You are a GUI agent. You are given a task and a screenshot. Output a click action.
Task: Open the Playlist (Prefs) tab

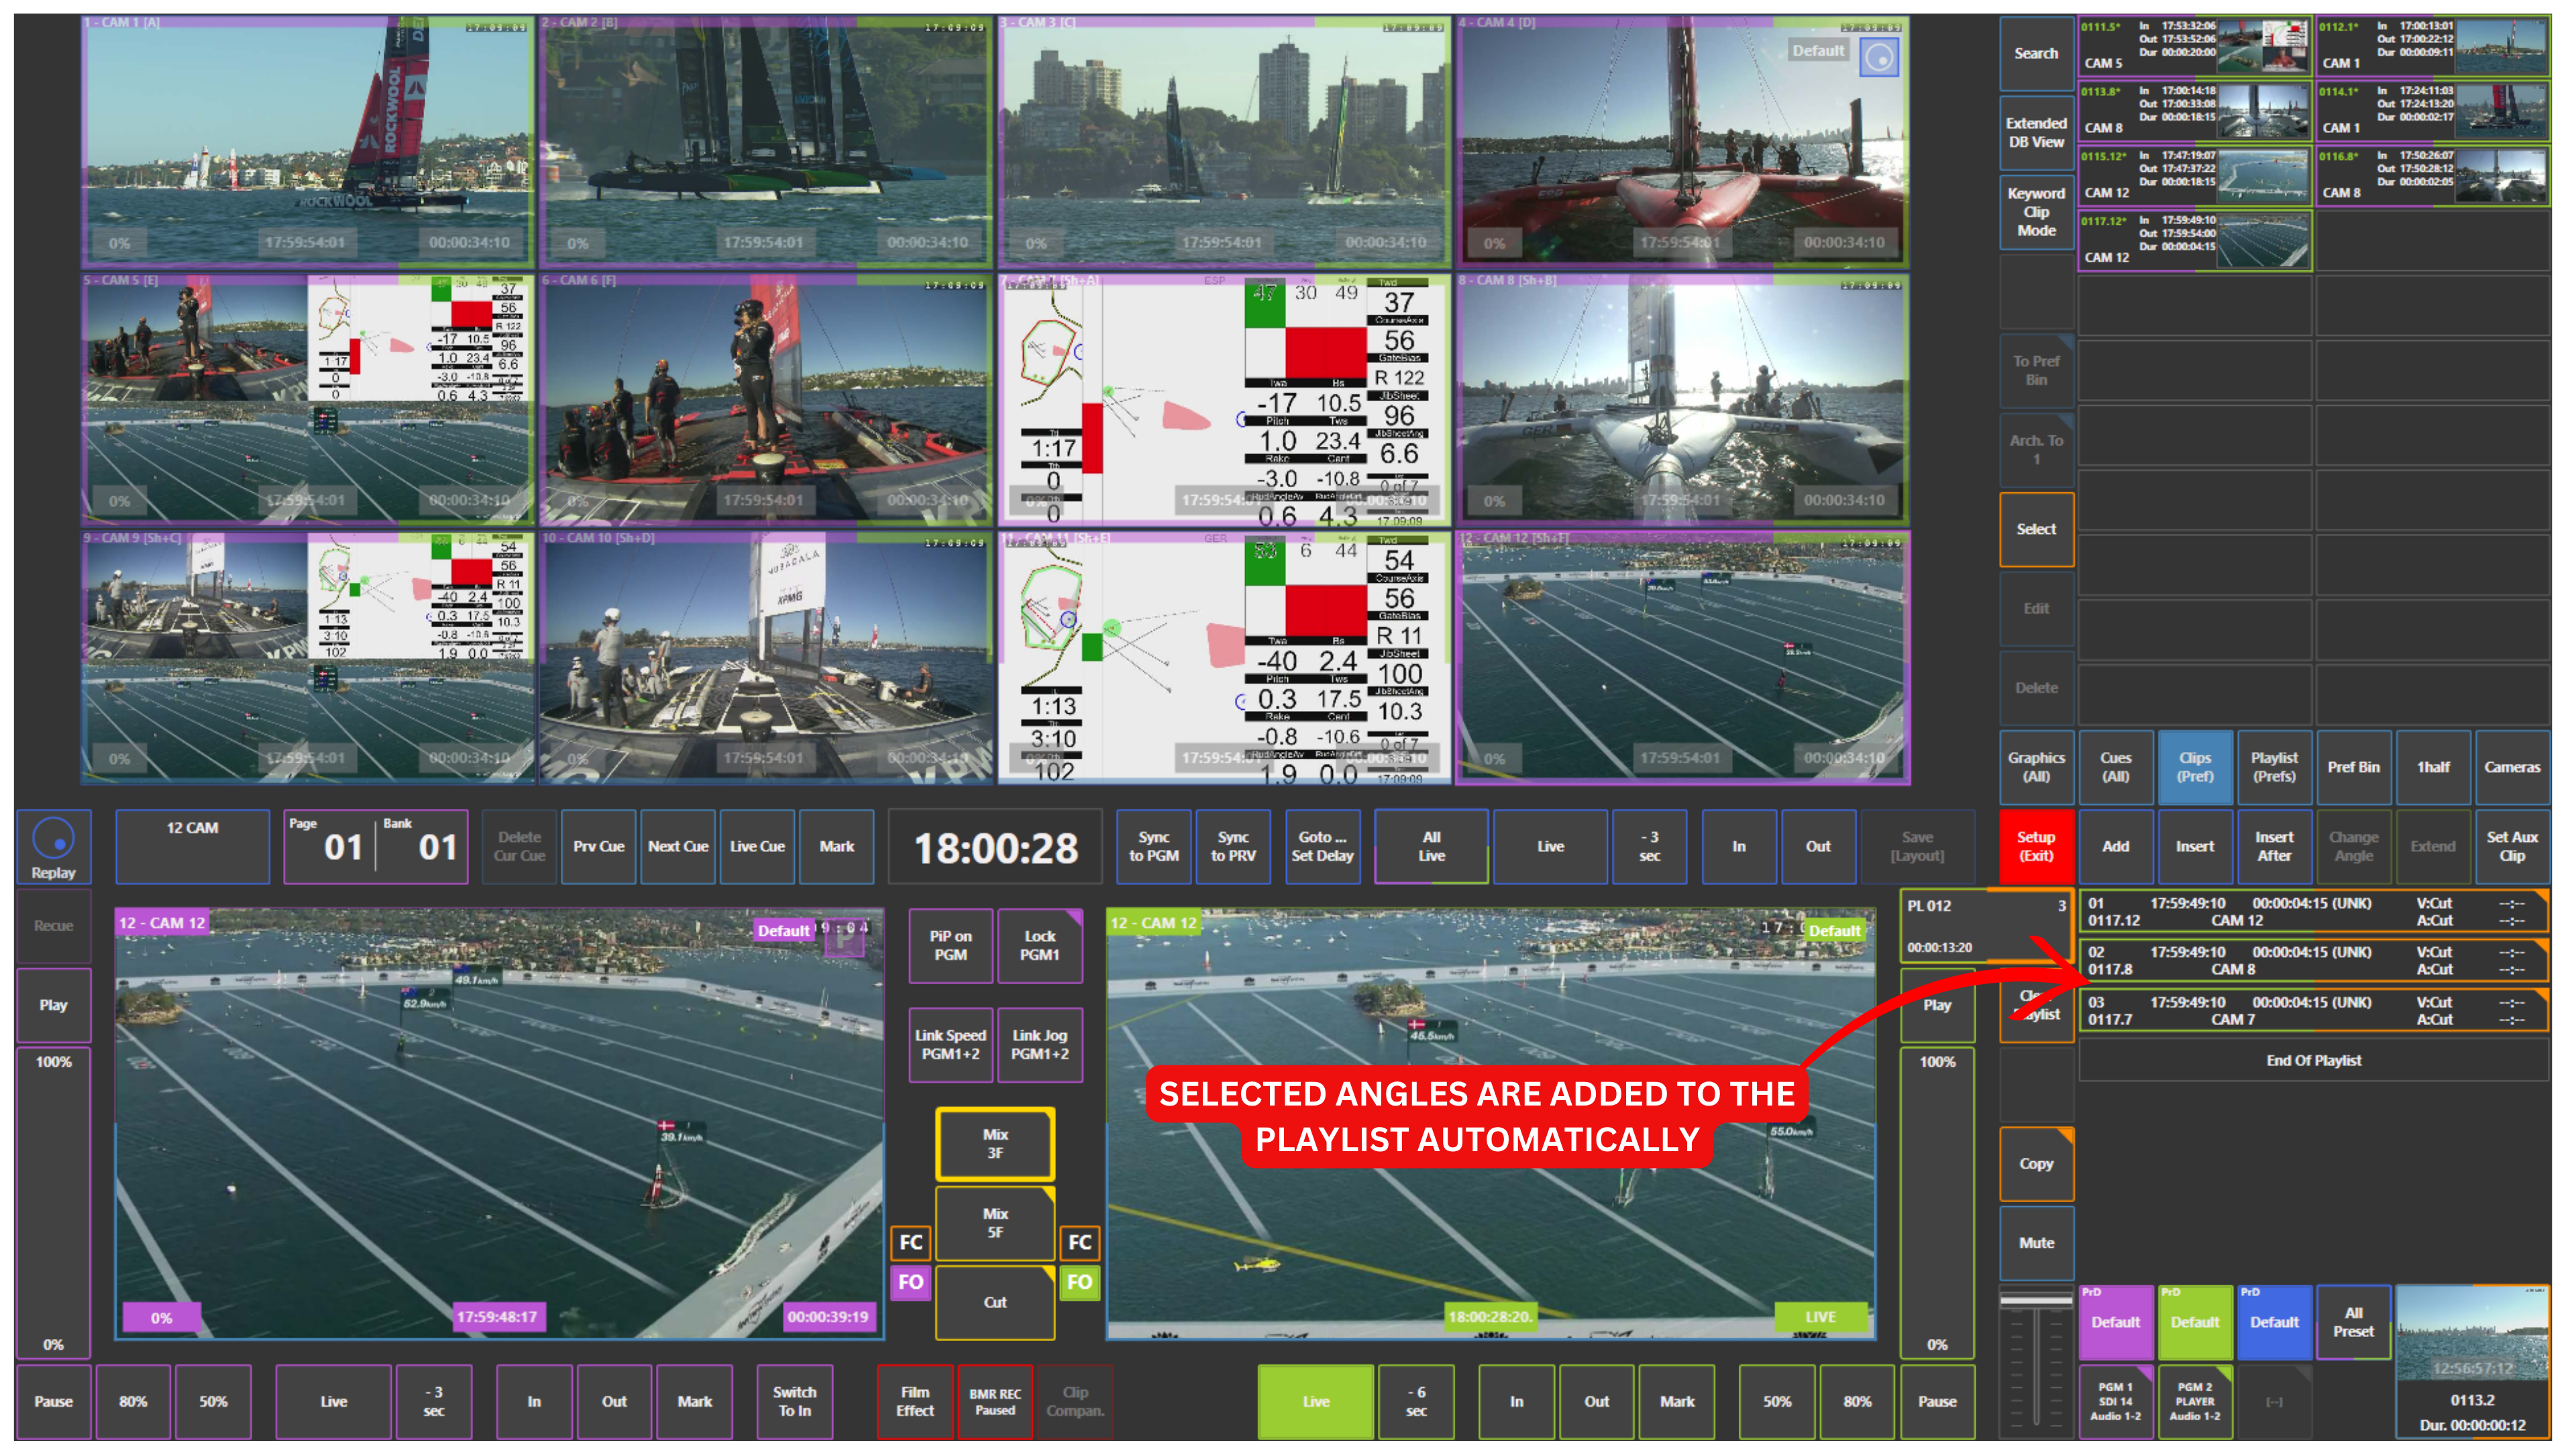[x=2274, y=767]
